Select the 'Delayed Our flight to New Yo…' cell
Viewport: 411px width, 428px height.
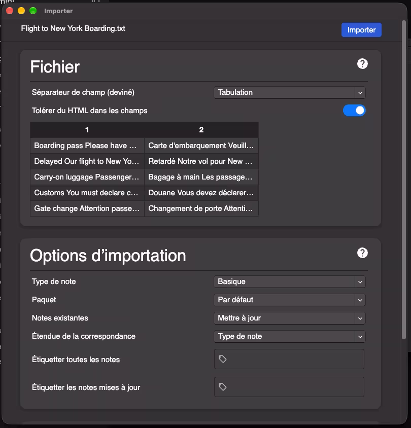(87, 161)
